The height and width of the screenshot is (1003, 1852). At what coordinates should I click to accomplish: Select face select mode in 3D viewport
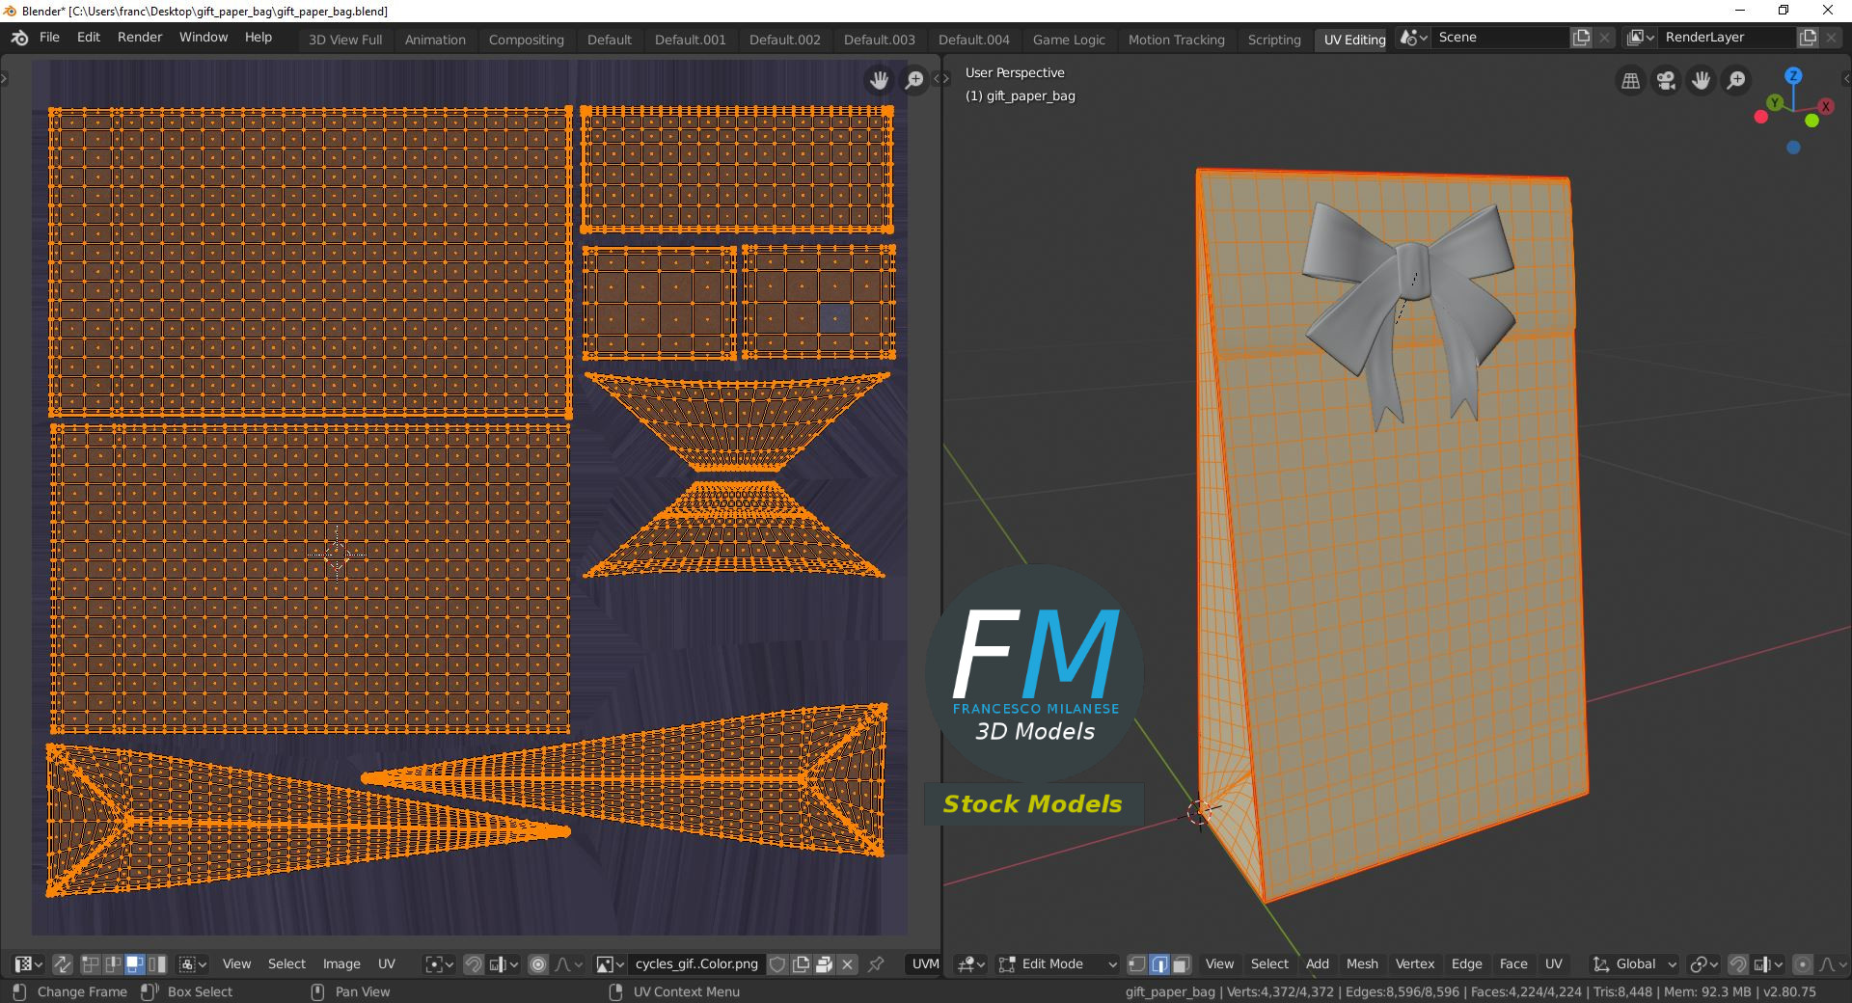point(1181,964)
